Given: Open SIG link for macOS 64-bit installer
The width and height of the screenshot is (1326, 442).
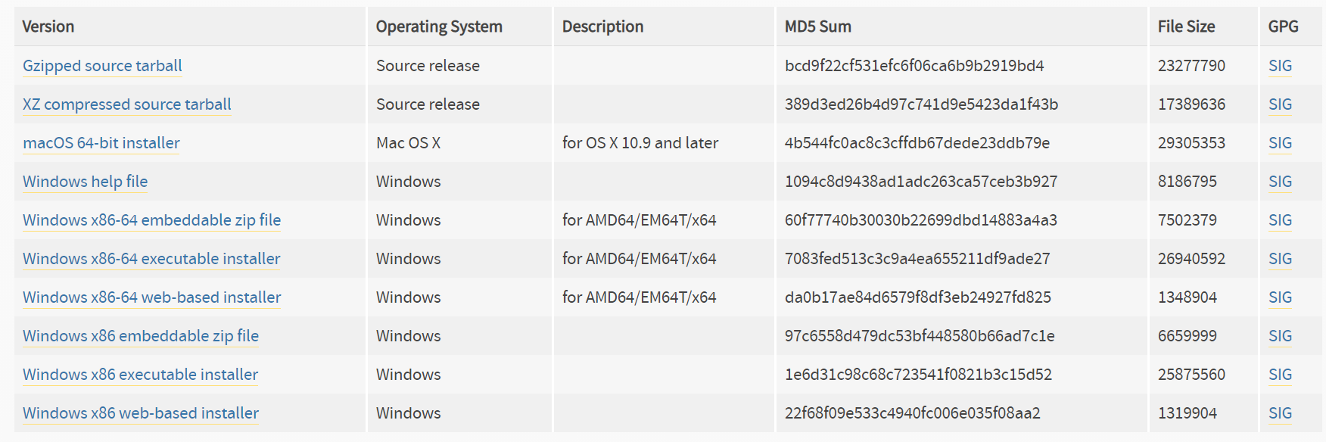Looking at the screenshot, I should pyautogui.click(x=1280, y=143).
